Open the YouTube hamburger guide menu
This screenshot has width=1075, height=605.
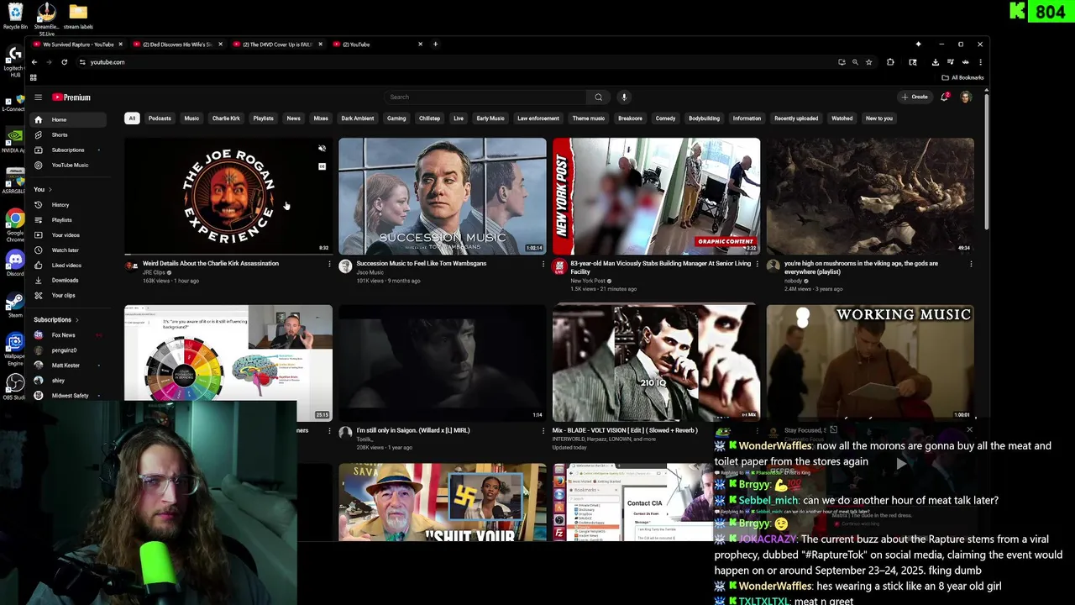38,97
